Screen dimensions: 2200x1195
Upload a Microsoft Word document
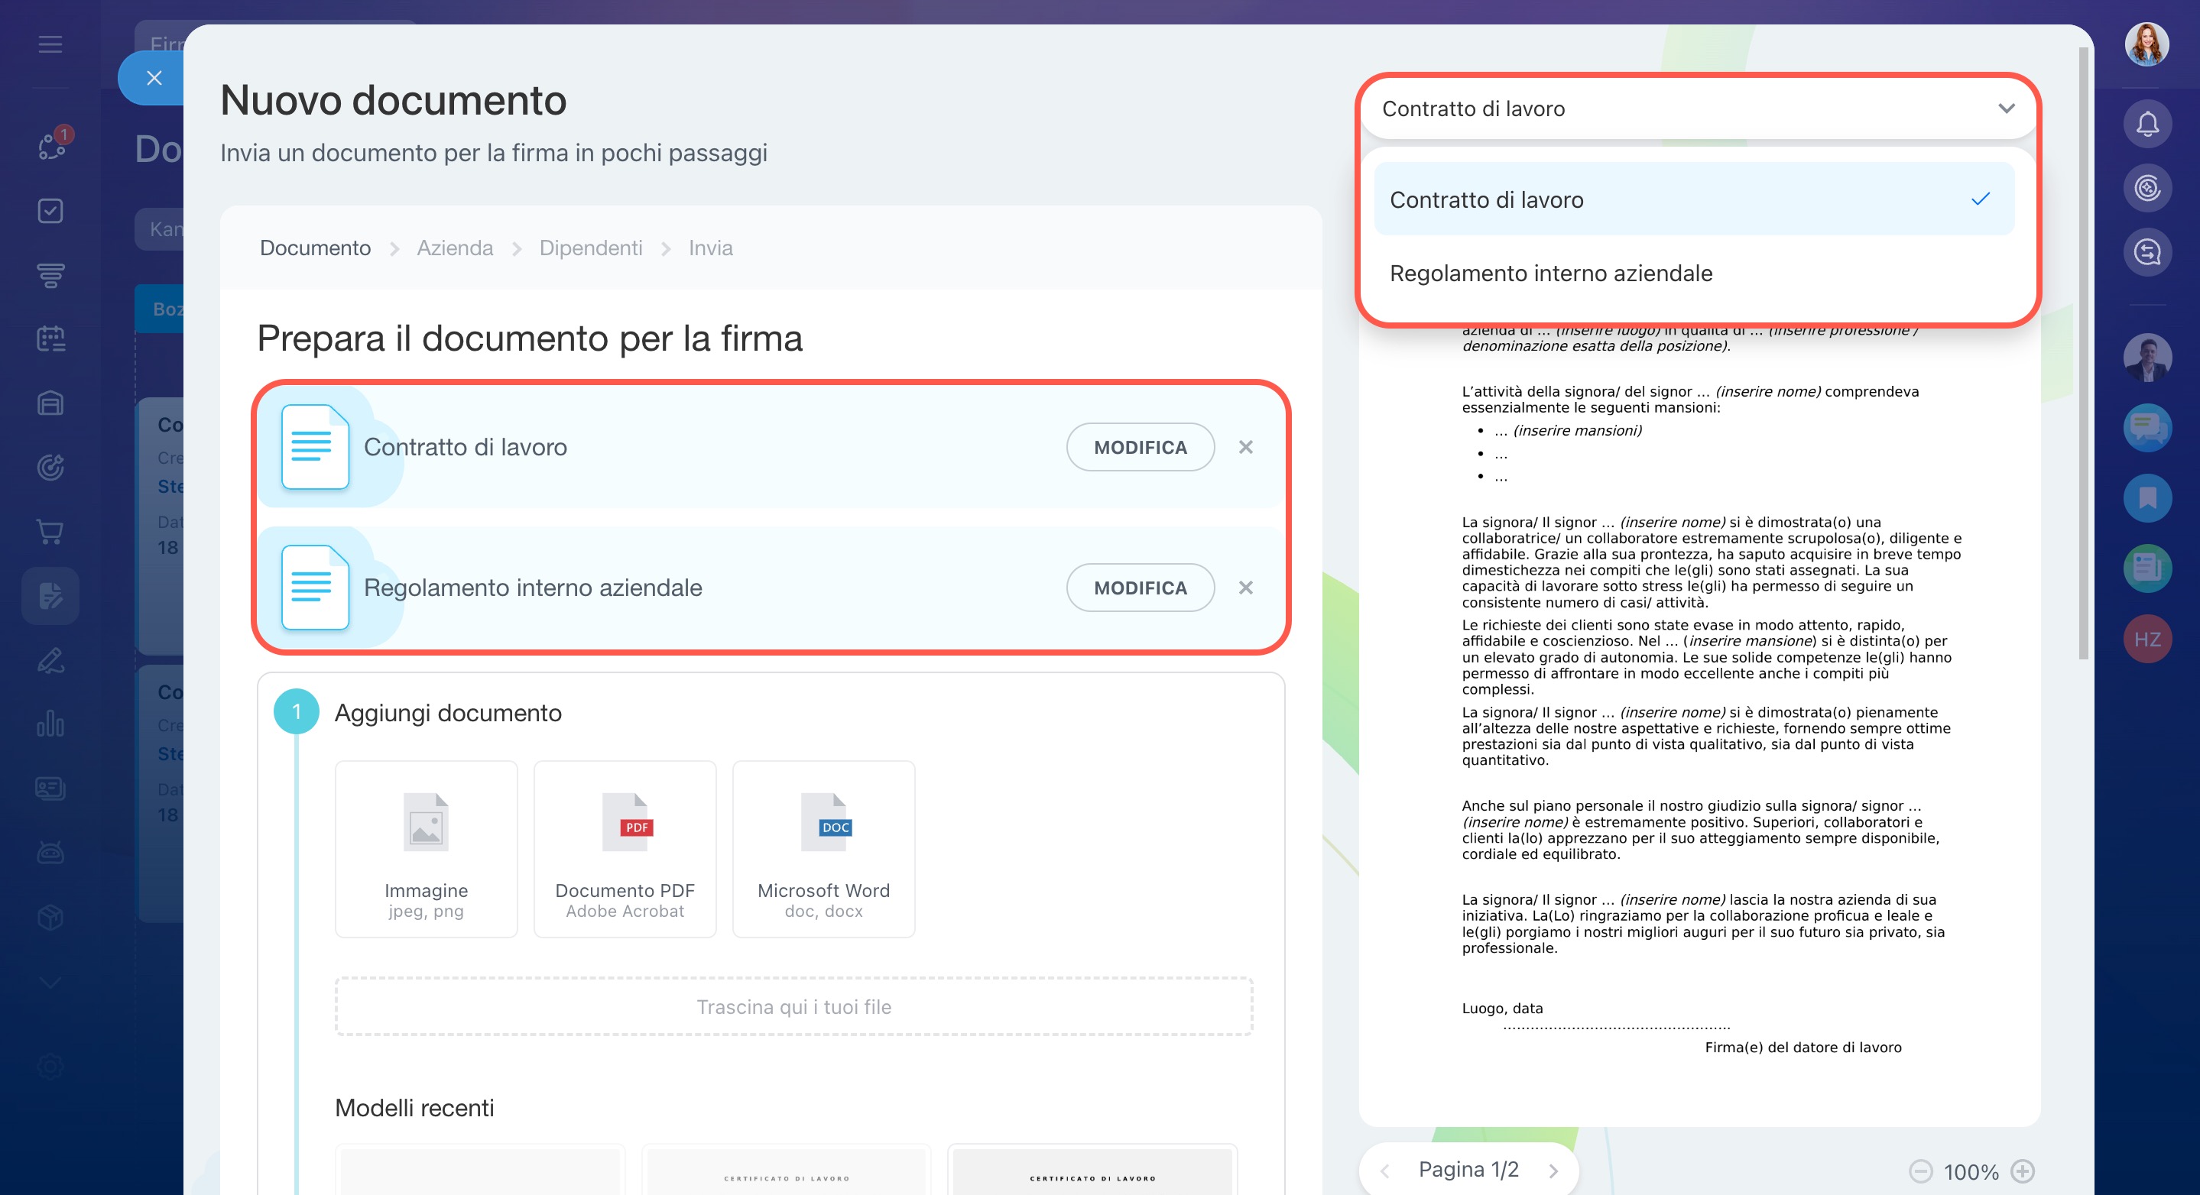(x=823, y=848)
